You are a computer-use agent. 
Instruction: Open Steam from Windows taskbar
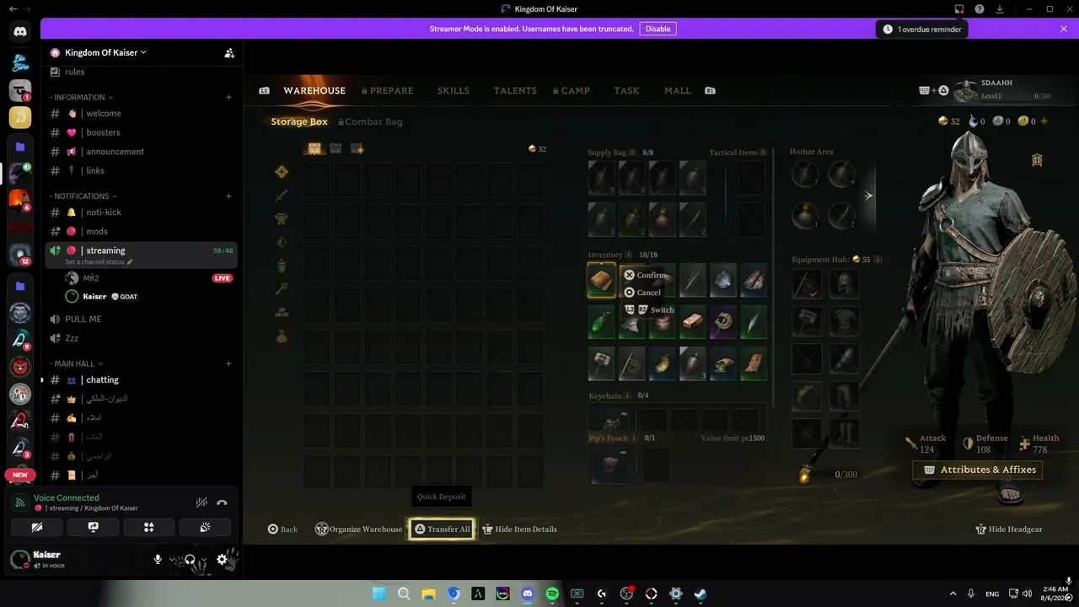700,594
